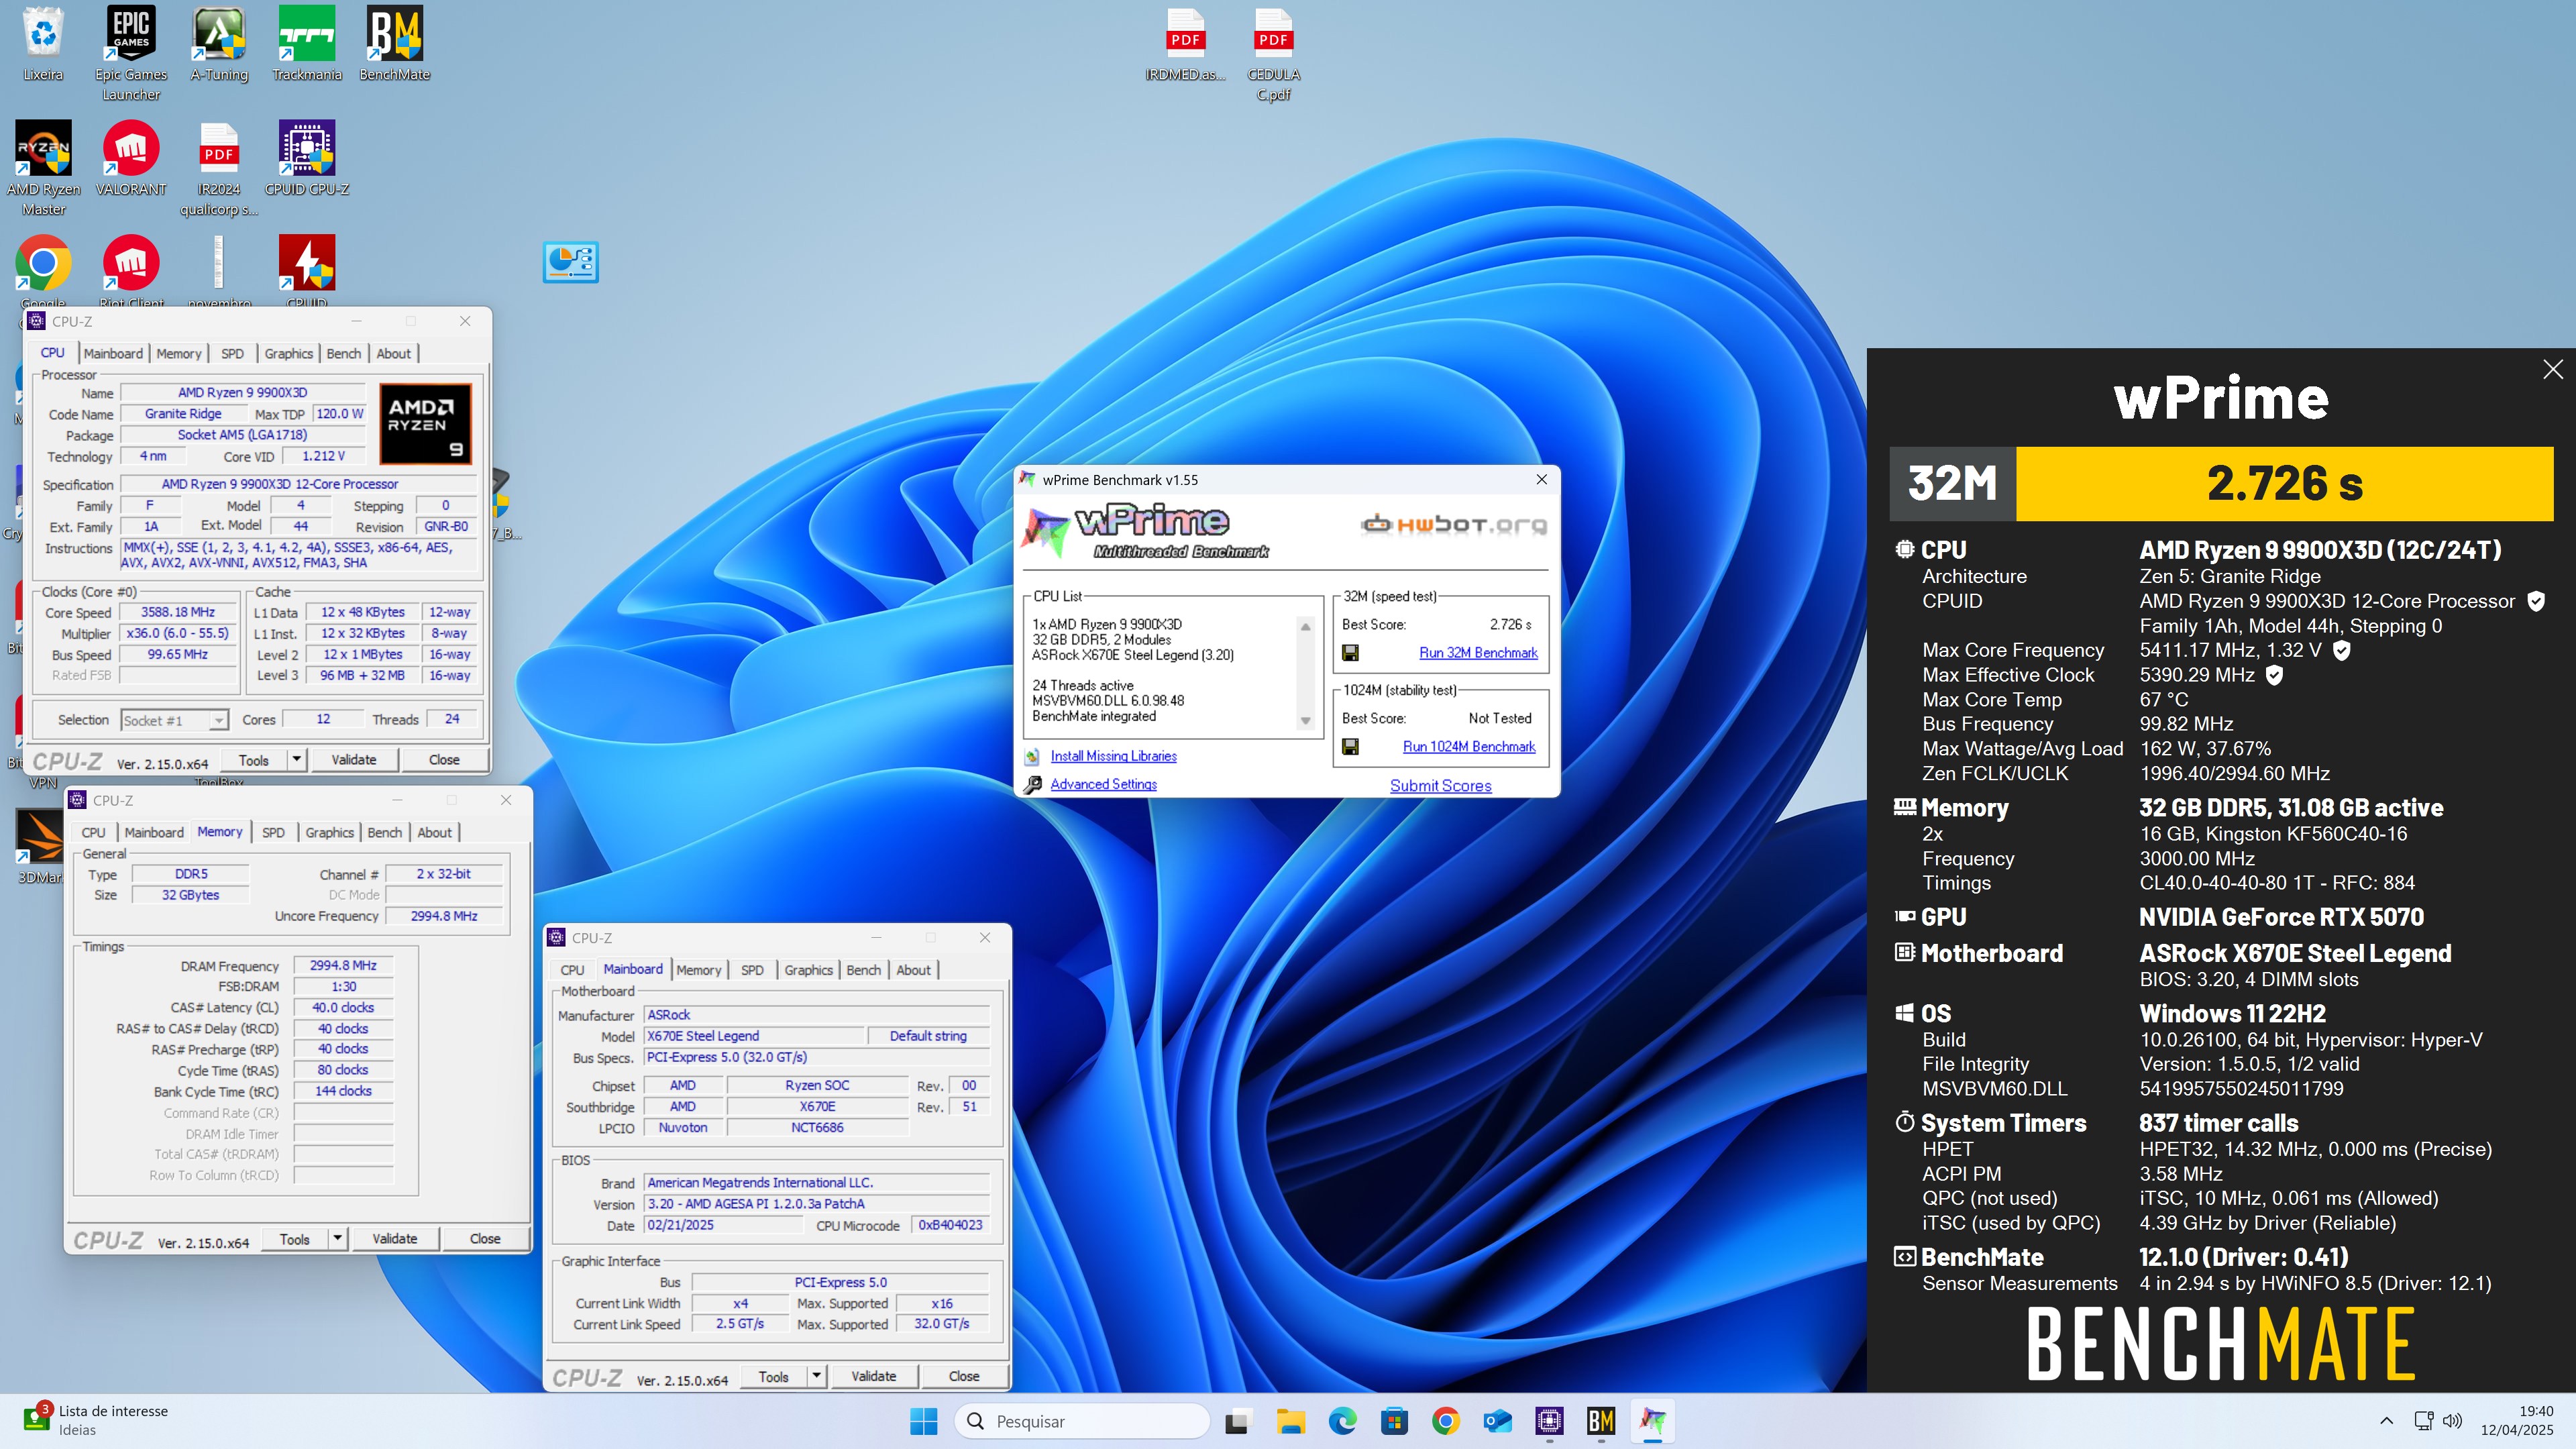The image size is (2576, 1449).
Task: Switch to Memory tab in CPU-Z Mainboard window
Action: click(x=698, y=970)
